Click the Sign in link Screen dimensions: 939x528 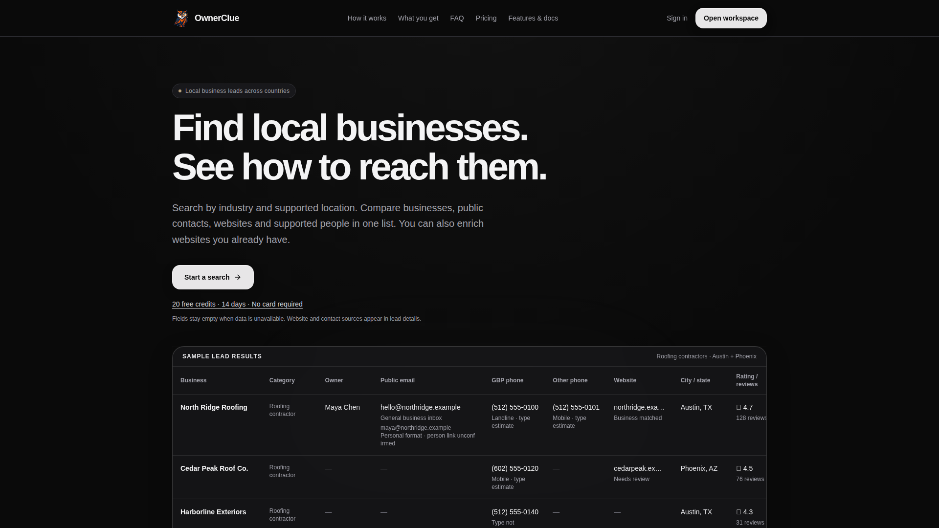pyautogui.click(x=677, y=18)
